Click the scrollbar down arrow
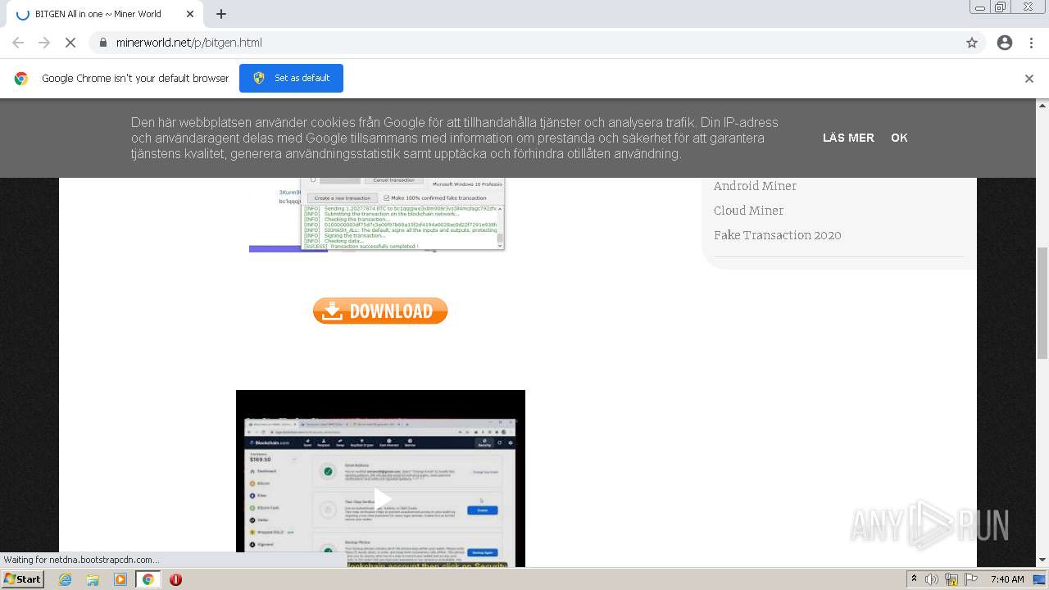1049x590 pixels. pos(1042,560)
